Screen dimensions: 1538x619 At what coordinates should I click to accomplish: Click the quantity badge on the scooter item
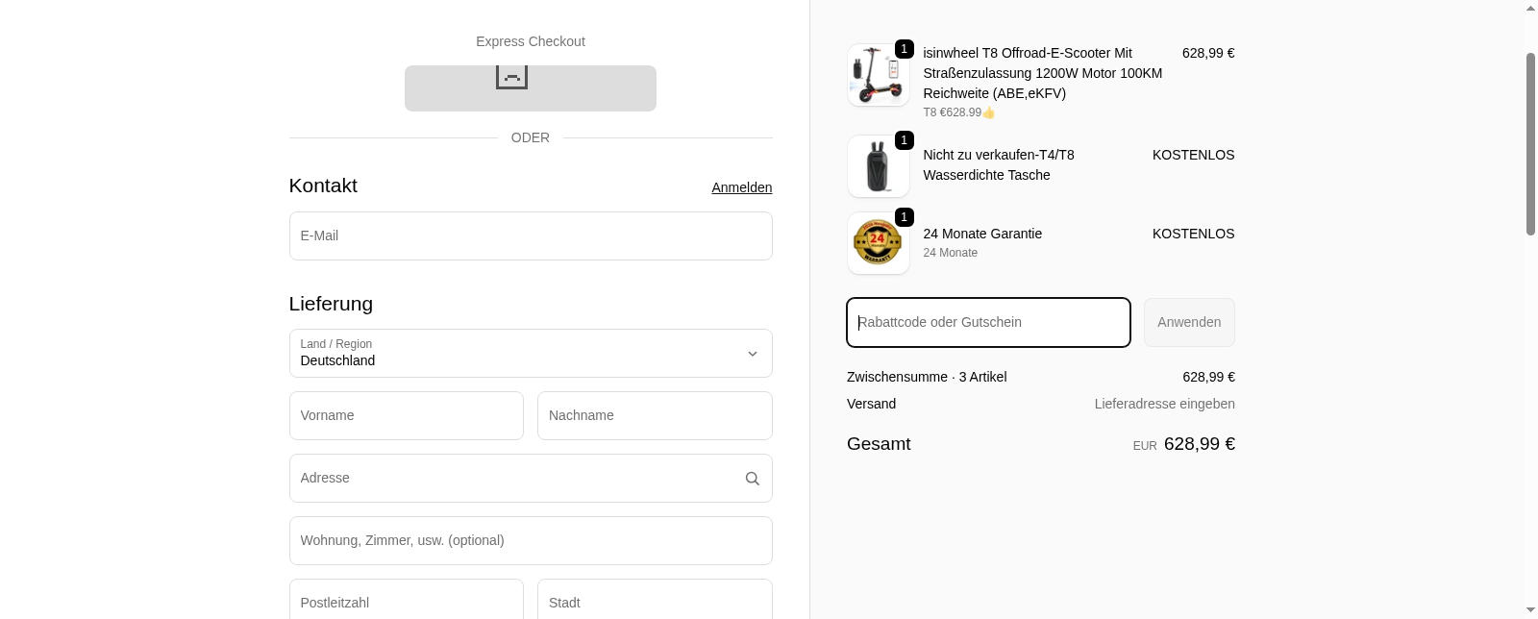coord(904,48)
